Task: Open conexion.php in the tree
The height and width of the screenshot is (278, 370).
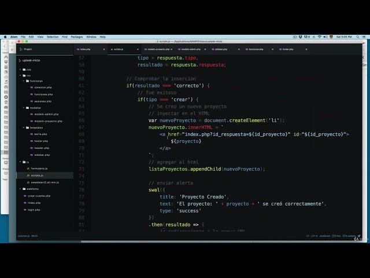Action: (x=43, y=87)
